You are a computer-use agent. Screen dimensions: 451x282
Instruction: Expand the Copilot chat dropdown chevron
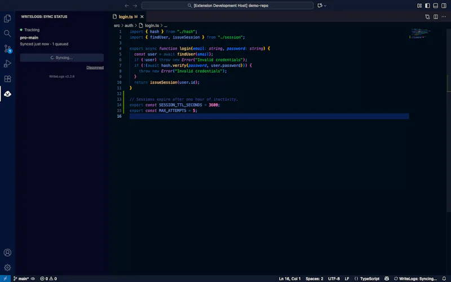(x=325, y=6)
